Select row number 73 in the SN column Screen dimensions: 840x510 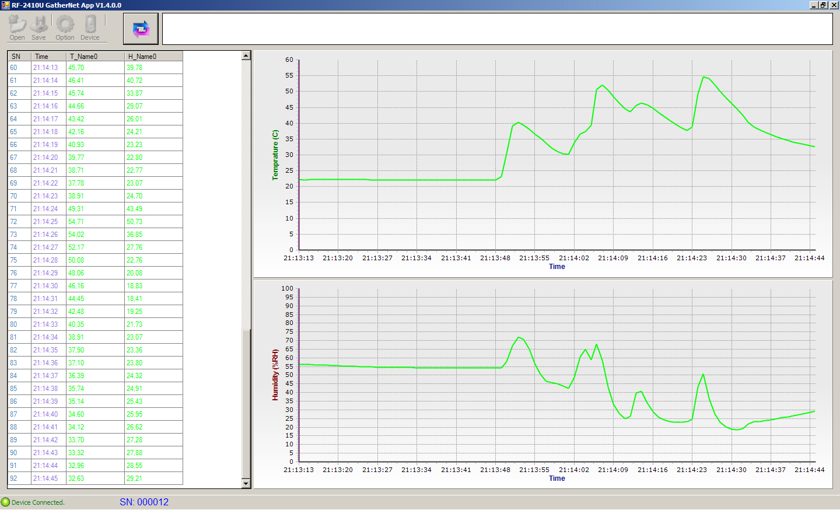[x=19, y=235]
